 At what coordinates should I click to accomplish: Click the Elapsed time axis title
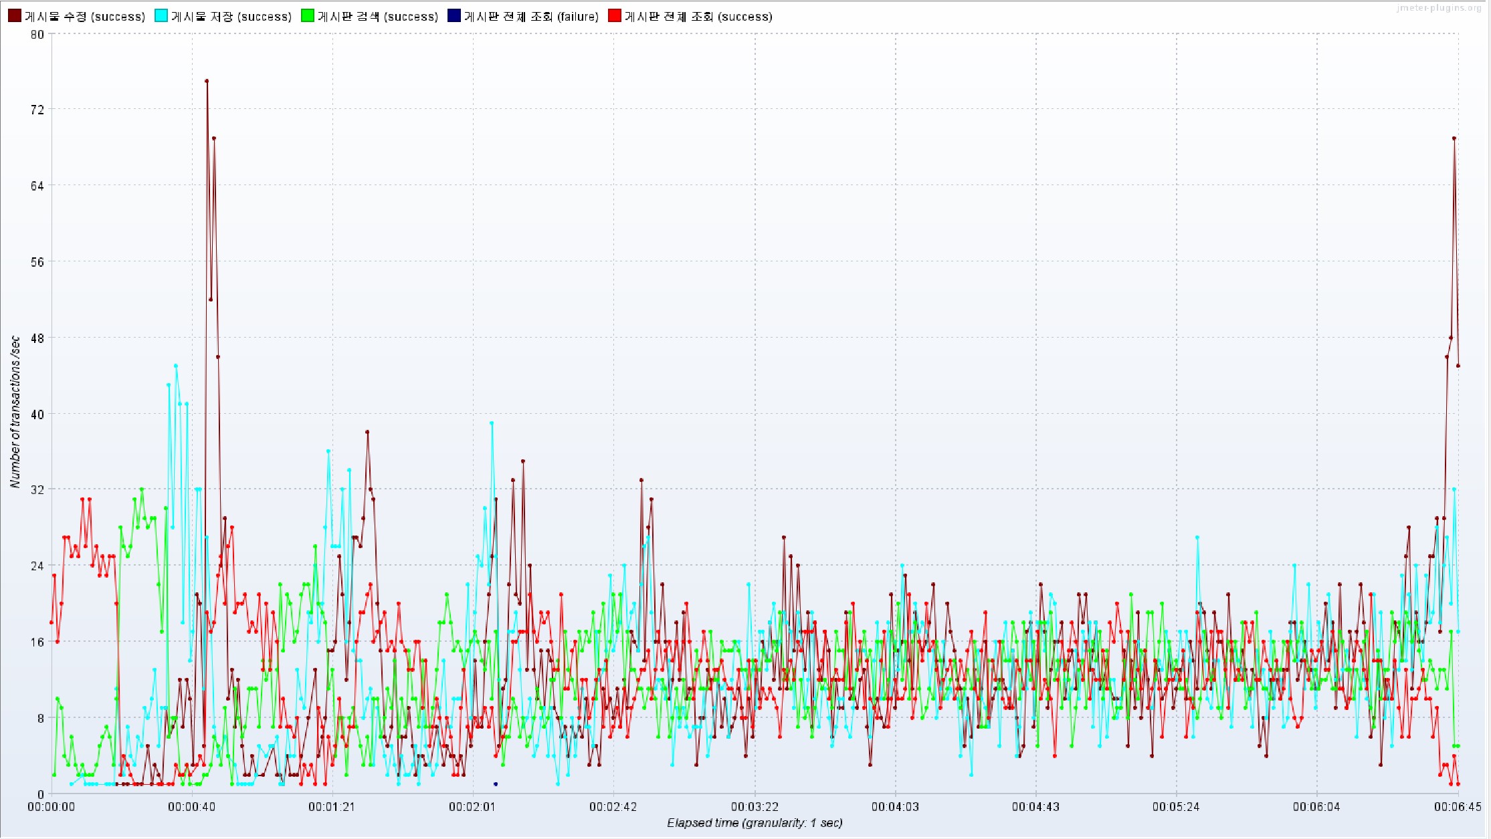754,823
